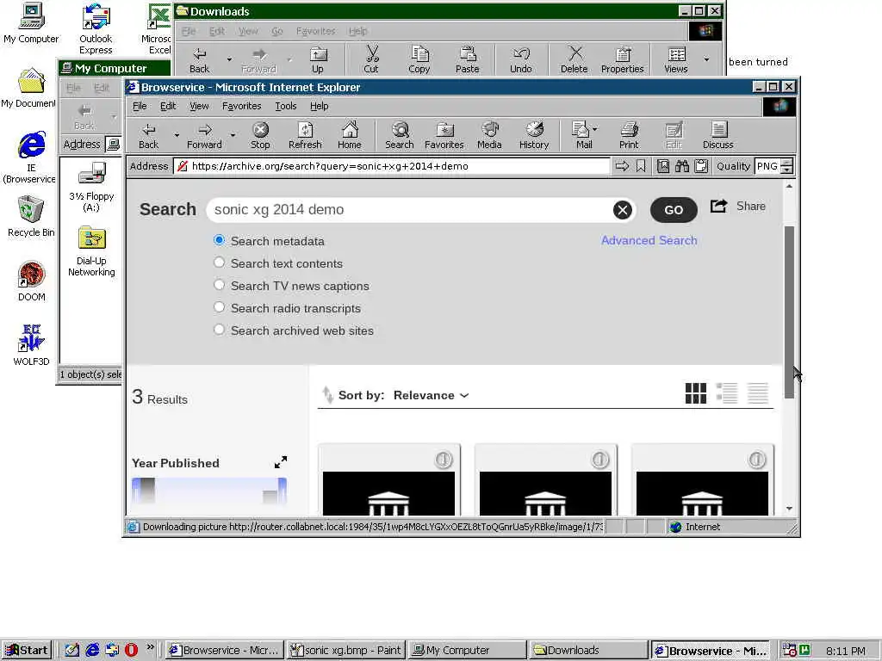Switch to compact list view

758,393
